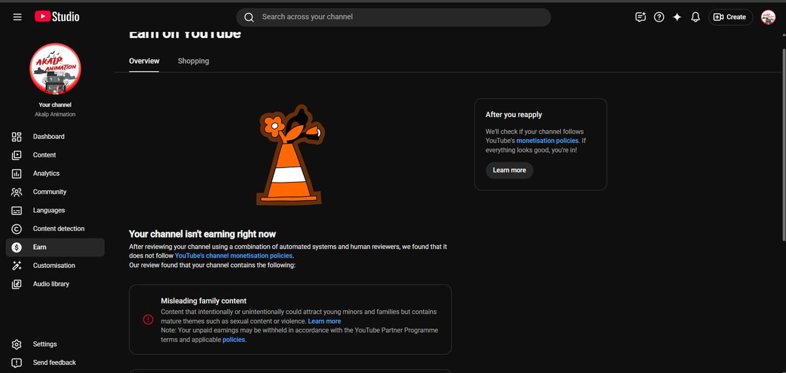Open the policies link in the note
The image size is (786, 373).
click(x=234, y=340)
